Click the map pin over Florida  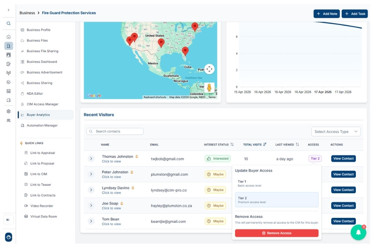(185, 51)
